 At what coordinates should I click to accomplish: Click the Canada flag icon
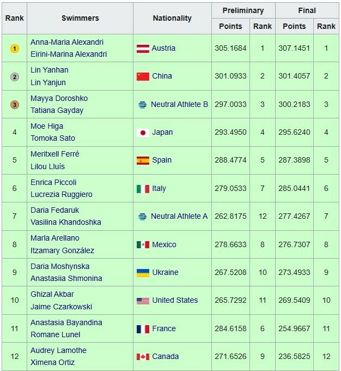143,357
